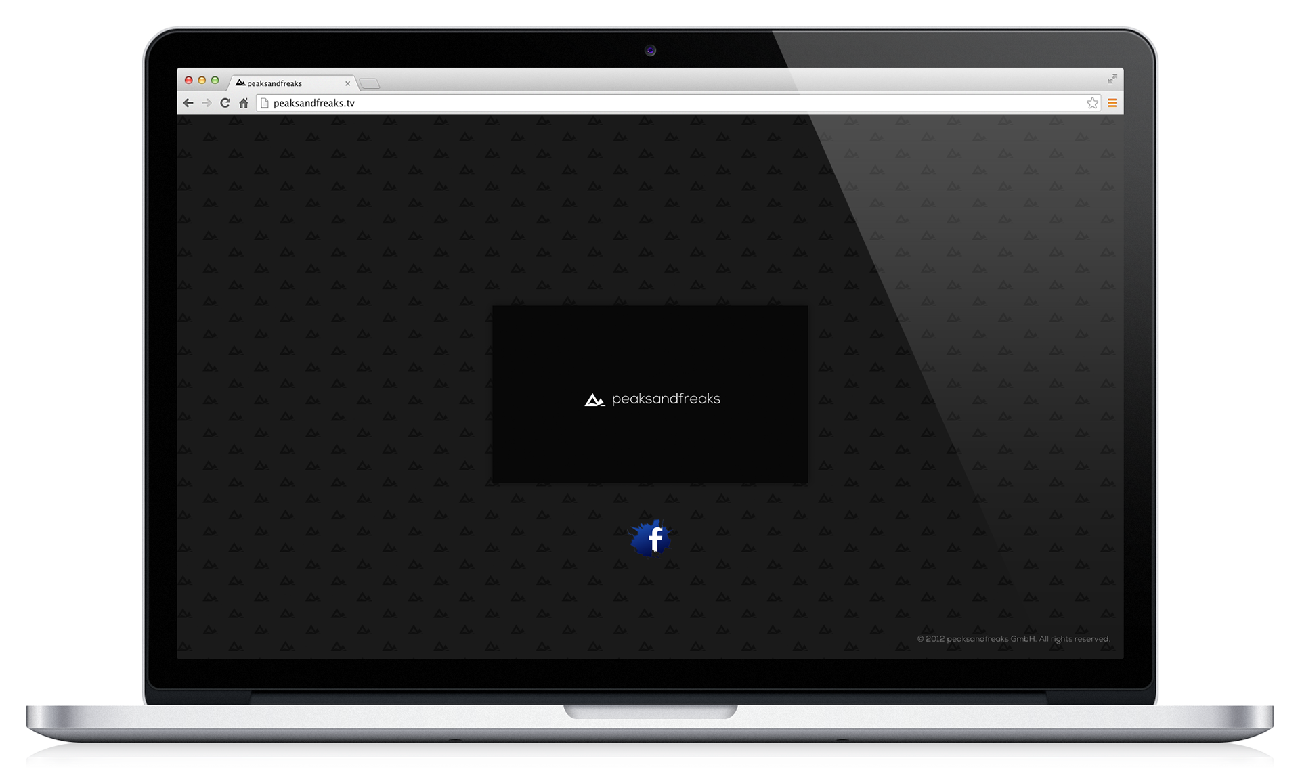Open the Chrome hamburger menu
This screenshot has width=1300, height=769.
[x=1112, y=103]
